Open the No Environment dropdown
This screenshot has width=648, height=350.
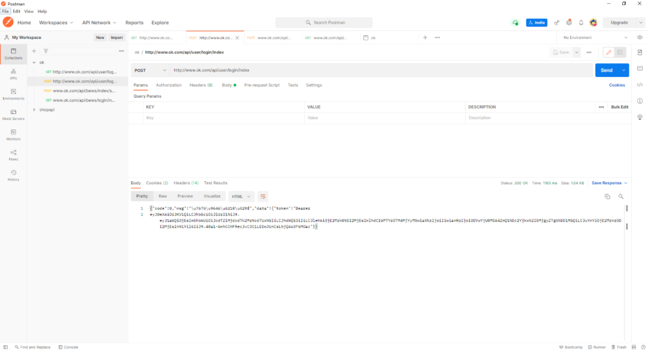pos(595,38)
